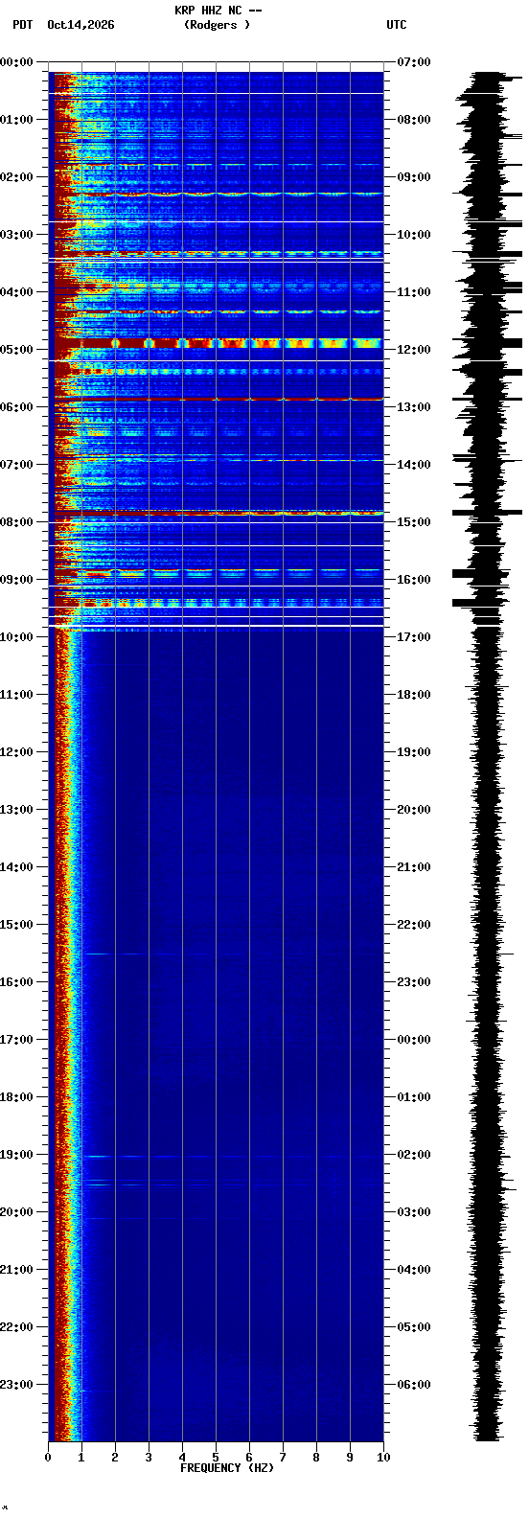Screen dimensions: 529x1518
Task: Click frequency axis tick label '3'
Action: (x=149, y=1458)
